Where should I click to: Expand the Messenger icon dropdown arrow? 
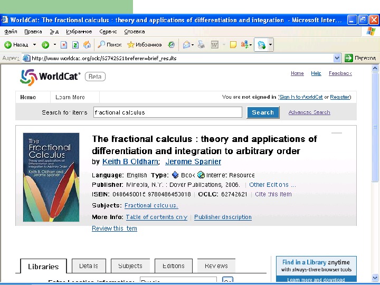tap(270, 45)
